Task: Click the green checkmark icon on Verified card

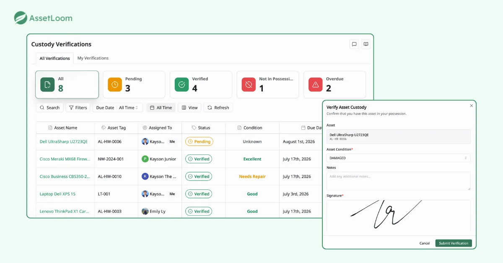Action: [181, 85]
